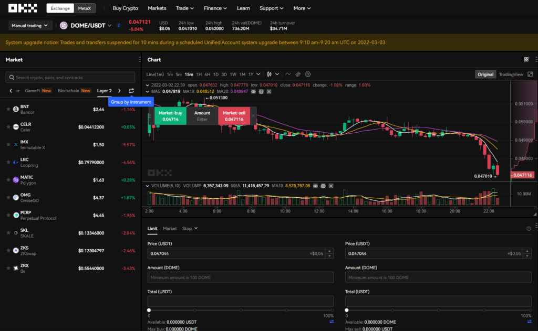Switch to the Limit order tab
538x331 pixels.
pos(152,229)
